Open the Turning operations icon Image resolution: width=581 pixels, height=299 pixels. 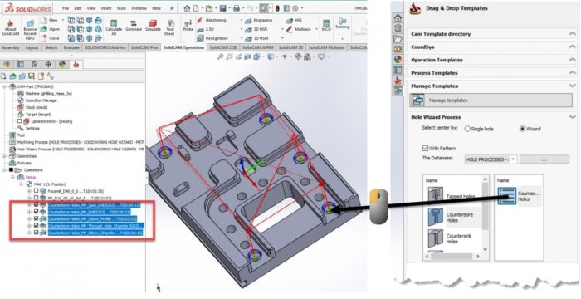342,23
